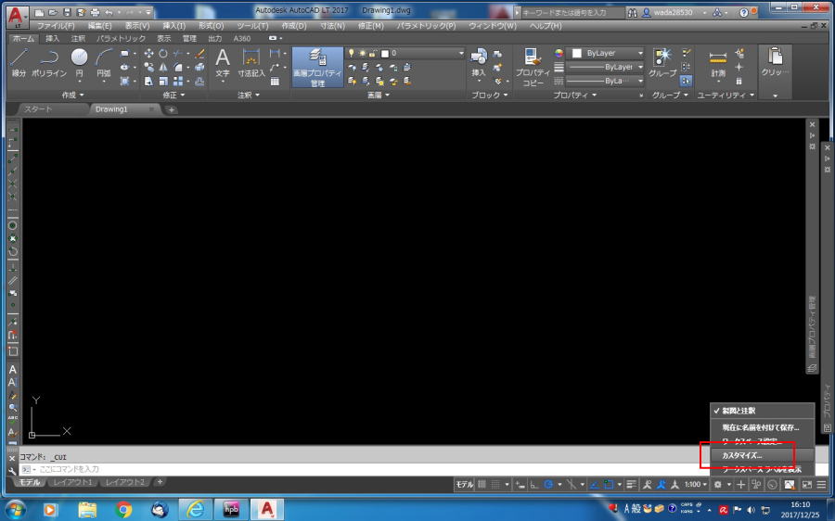Expand the 修正 panel dropdown
Screen dimensions: 835x521
[x=173, y=95]
